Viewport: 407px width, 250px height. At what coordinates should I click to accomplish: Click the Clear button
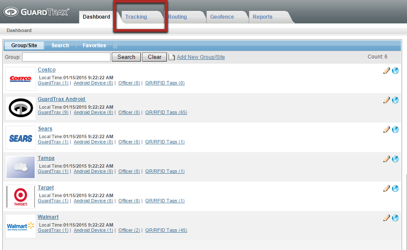[154, 57]
